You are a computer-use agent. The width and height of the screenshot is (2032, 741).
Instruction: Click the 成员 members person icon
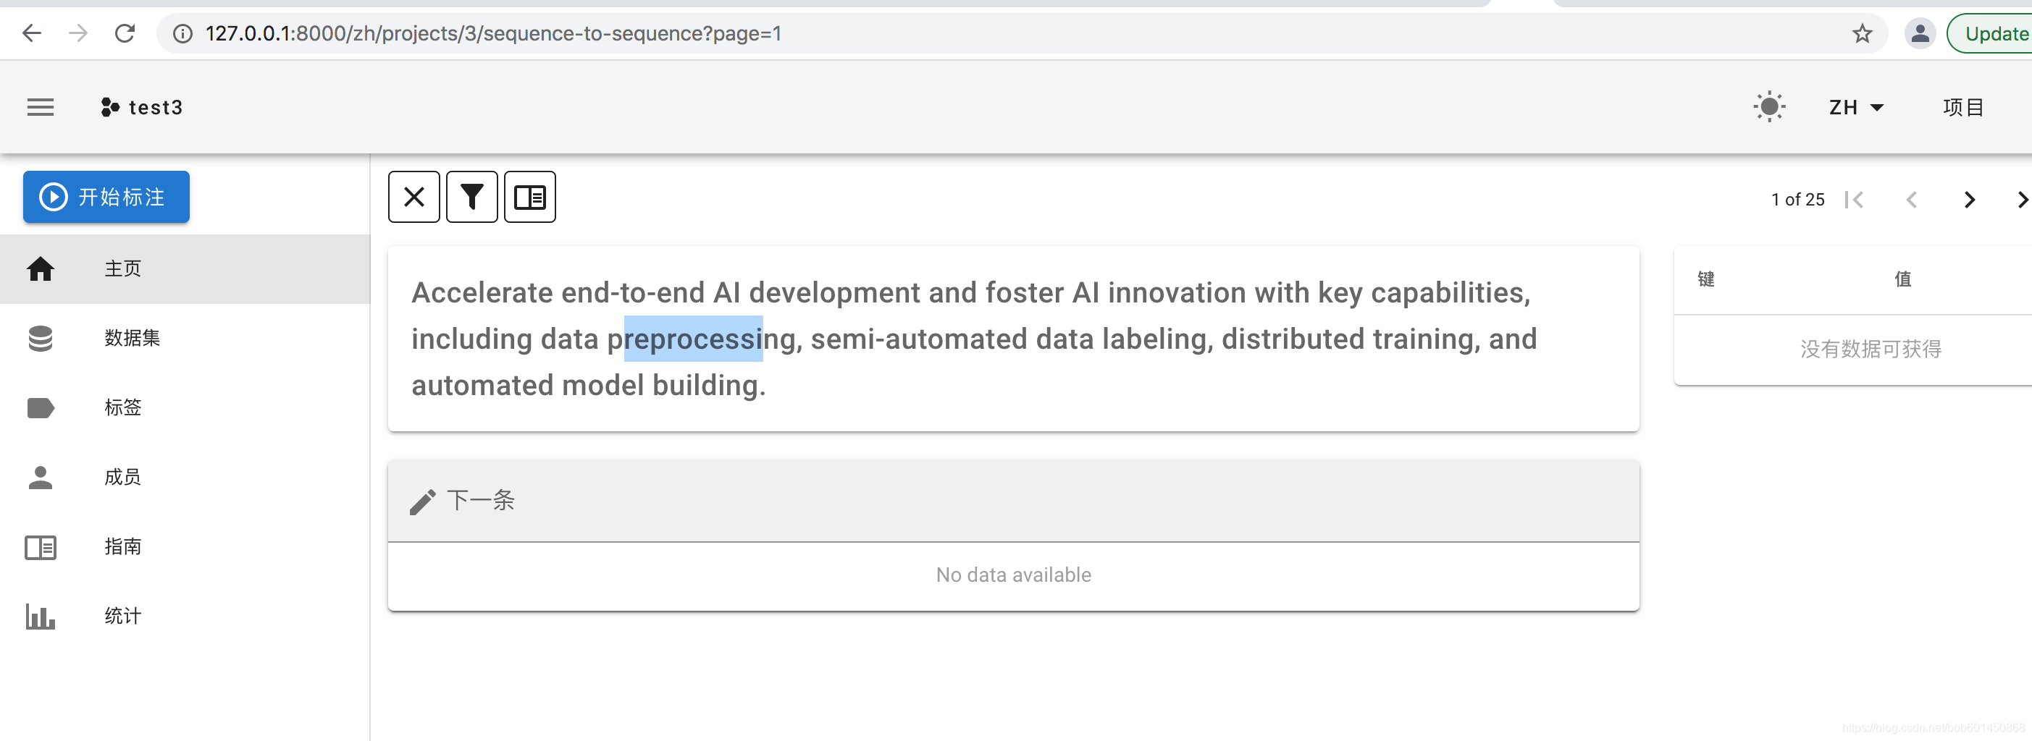tap(41, 477)
